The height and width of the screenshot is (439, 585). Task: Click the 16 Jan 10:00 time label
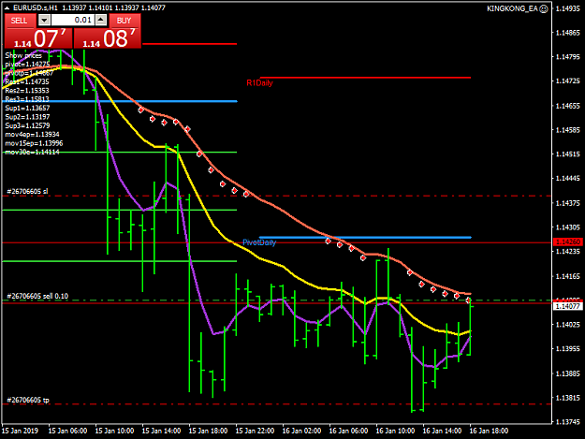pos(395,431)
